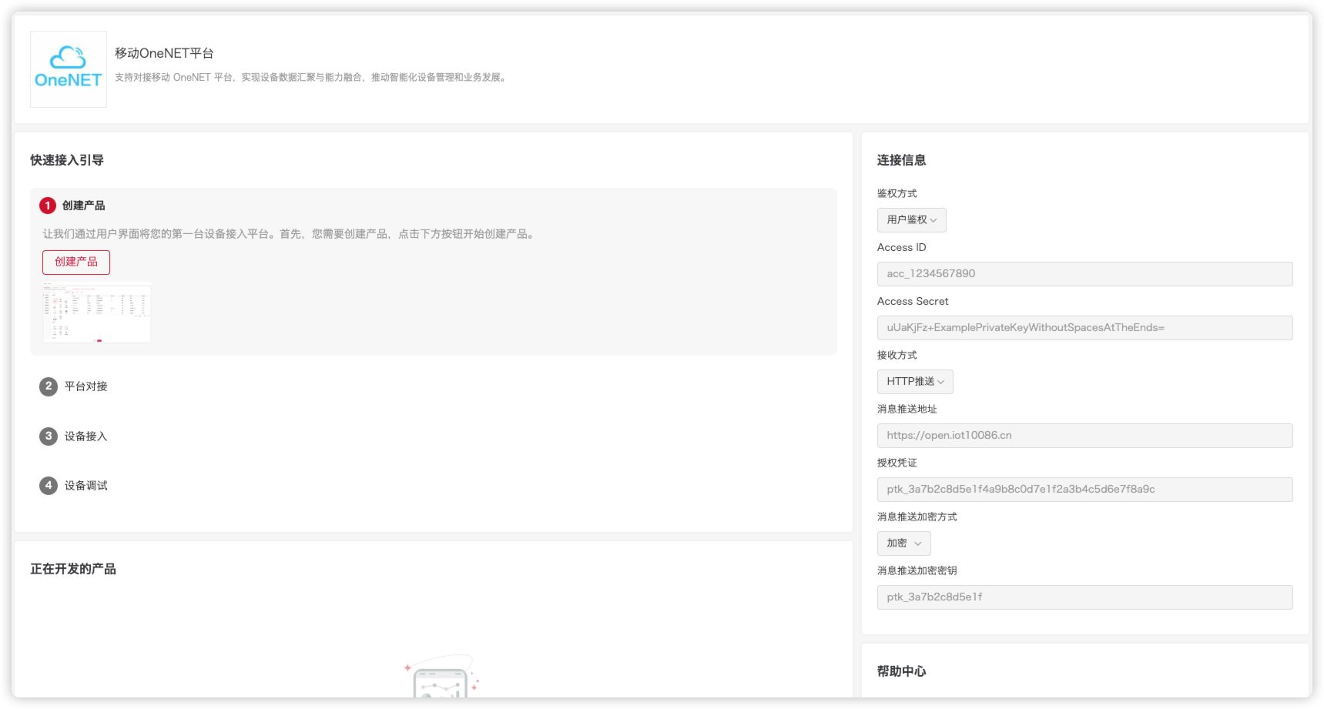Click the step 2 number circle icon

point(49,386)
